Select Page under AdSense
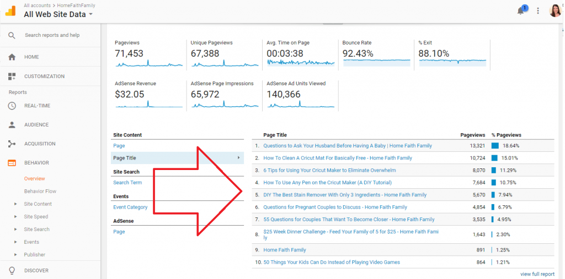 (x=119, y=232)
